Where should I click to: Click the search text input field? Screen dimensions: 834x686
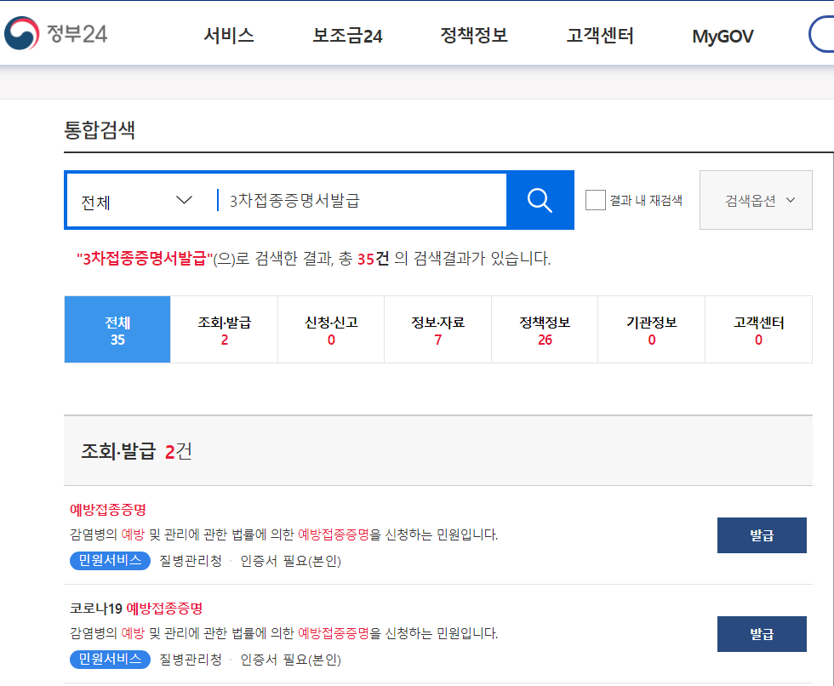pos(362,201)
